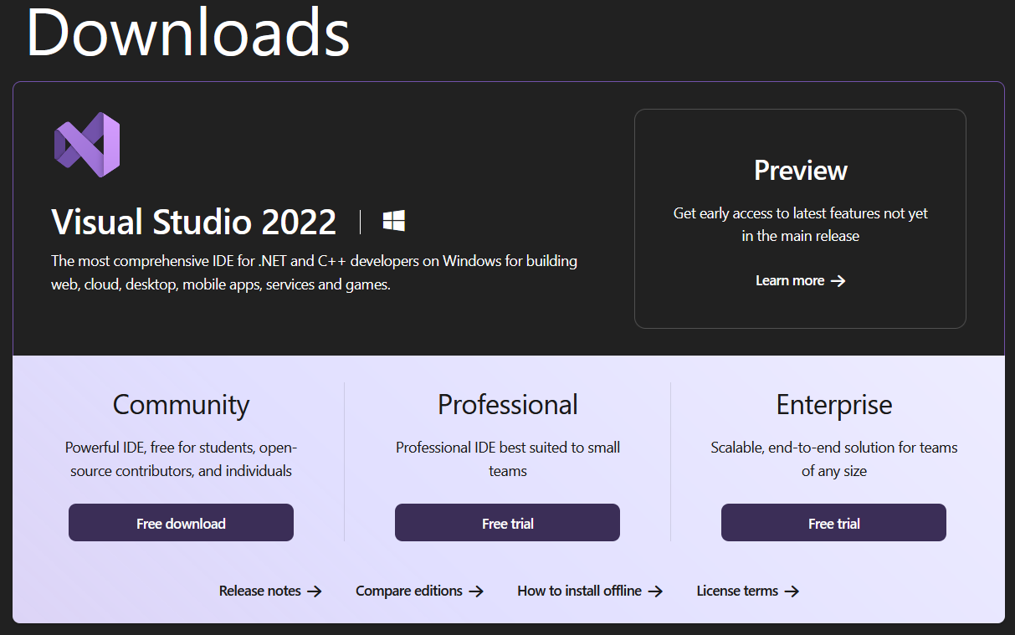1015x635 pixels.
Task: Click the arrow after Release notes
Action: (315, 591)
